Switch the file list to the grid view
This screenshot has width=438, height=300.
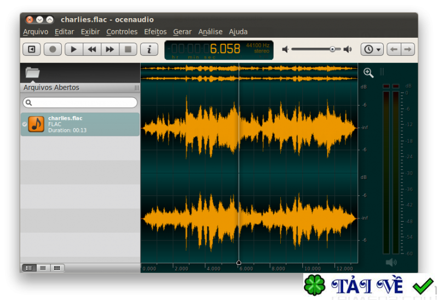click(x=56, y=268)
